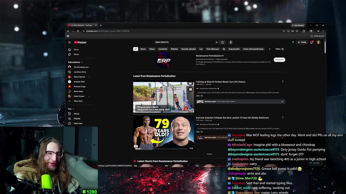Click the Home icon in the sidebar
This screenshot has width=346, height=194.
coord(69,50)
